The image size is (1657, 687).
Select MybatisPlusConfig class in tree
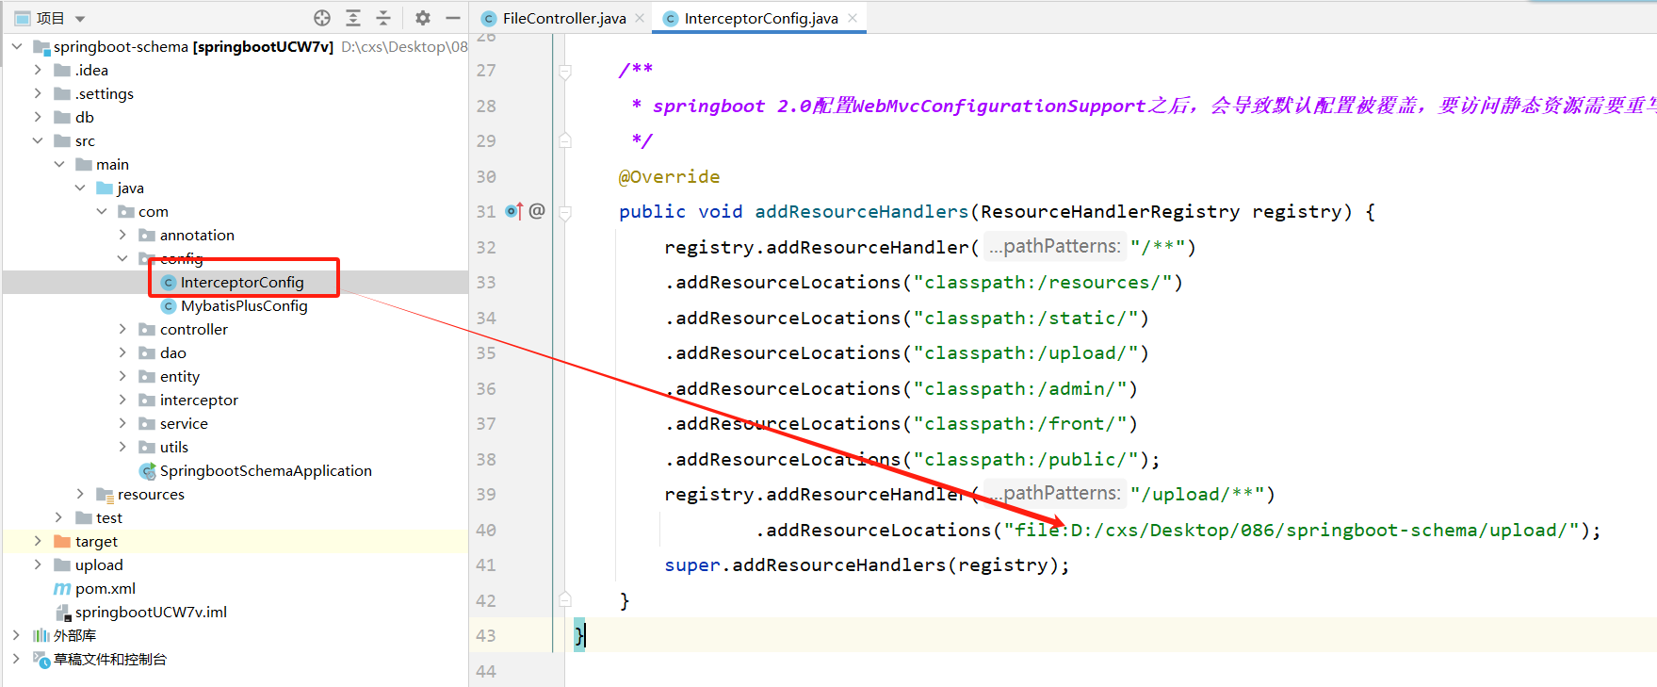click(x=244, y=305)
